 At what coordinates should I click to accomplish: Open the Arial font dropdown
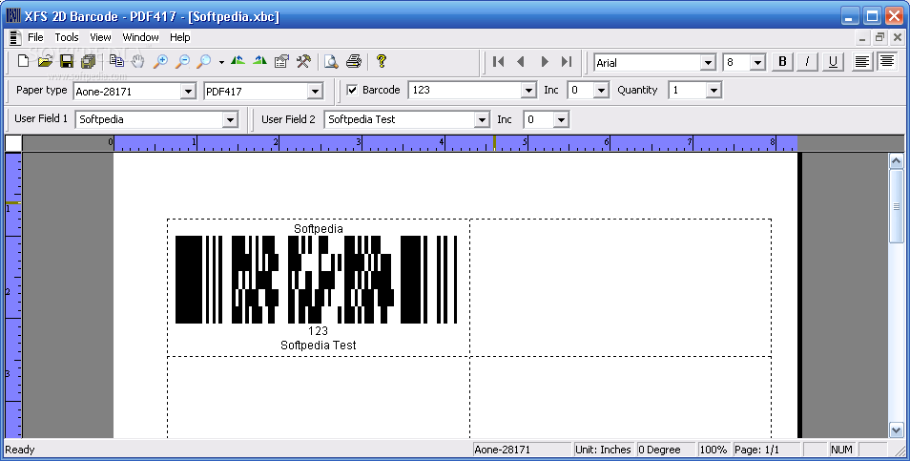(708, 62)
